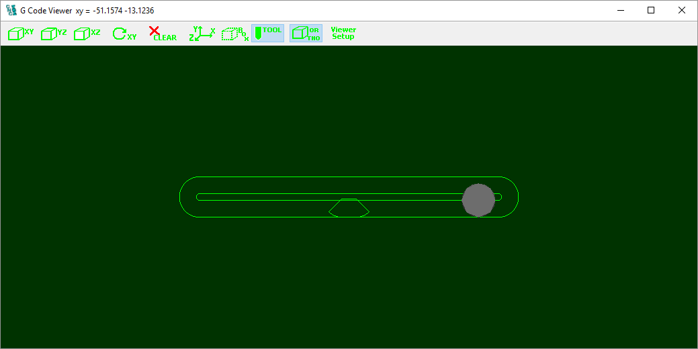Switch to the YZ plane view
This screenshot has height=349, width=698.
[54, 34]
